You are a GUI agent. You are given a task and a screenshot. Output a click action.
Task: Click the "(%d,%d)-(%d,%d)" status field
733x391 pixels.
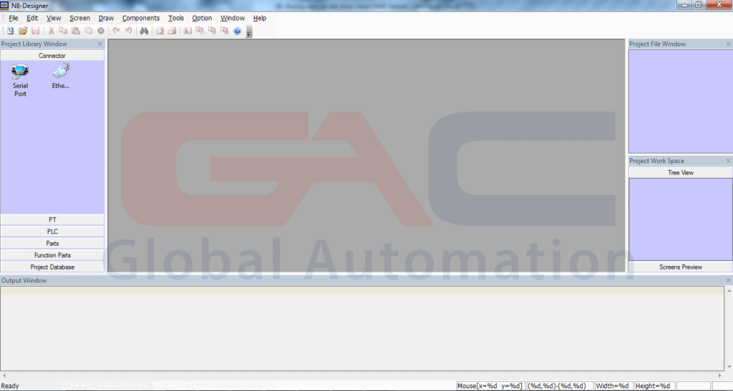[559, 386]
